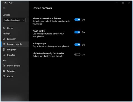Enable Highest audio quality aptX toggle
The width and height of the screenshot is (133, 102).
click(77, 55)
